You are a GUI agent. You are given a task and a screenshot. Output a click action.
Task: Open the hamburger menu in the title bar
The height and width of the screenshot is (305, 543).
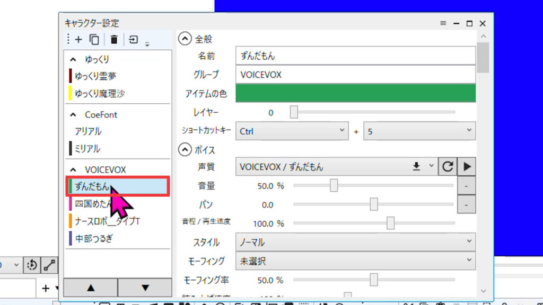pos(443,23)
